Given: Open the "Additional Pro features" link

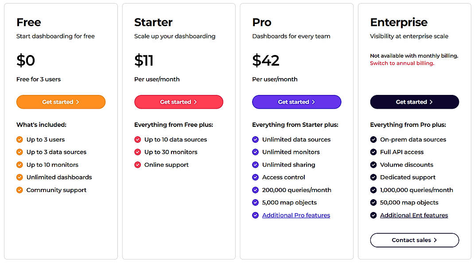Looking at the screenshot, I should pos(296,215).
